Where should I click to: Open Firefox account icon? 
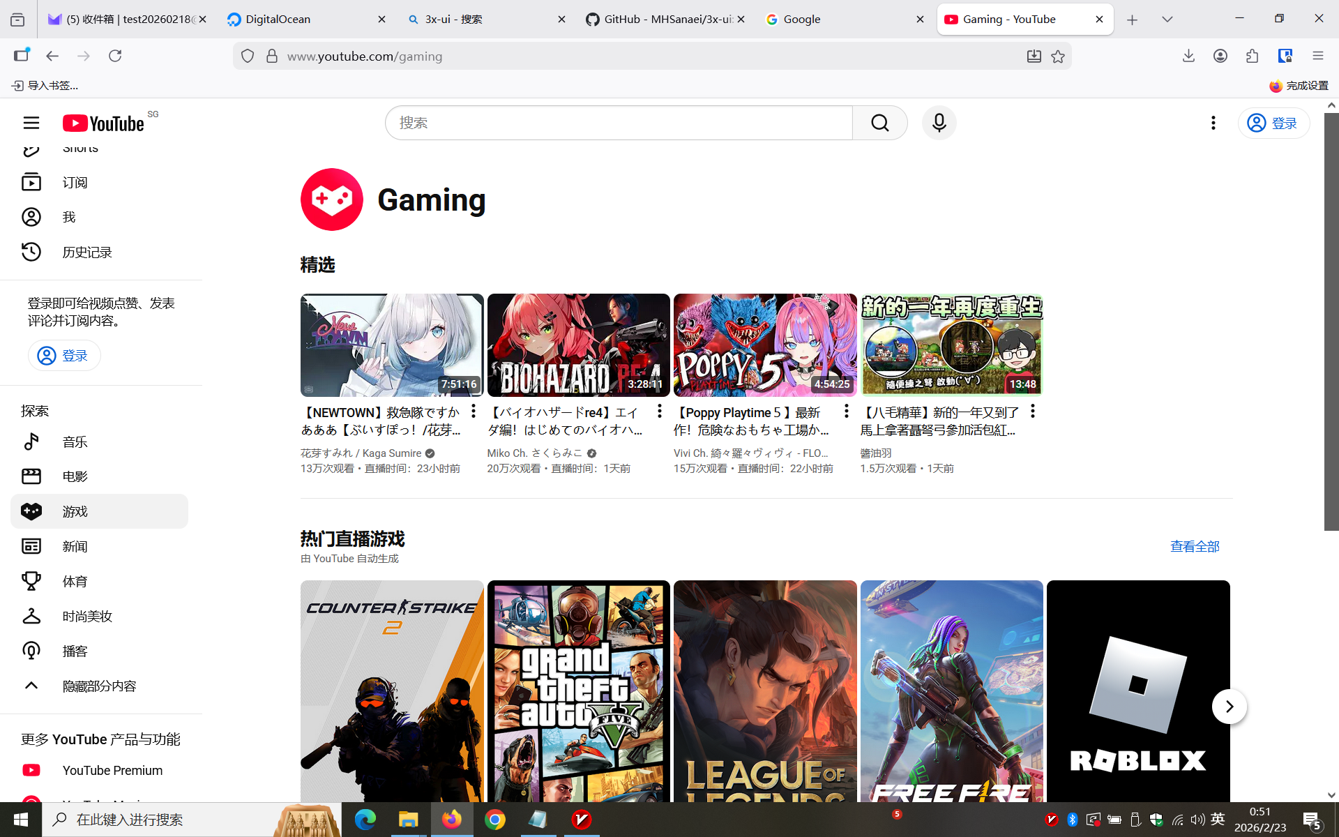pyautogui.click(x=1220, y=56)
